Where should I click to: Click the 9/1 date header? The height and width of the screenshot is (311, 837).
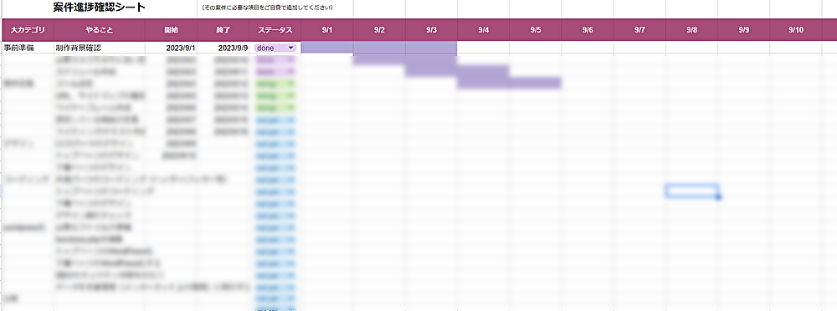(x=327, y=30)
